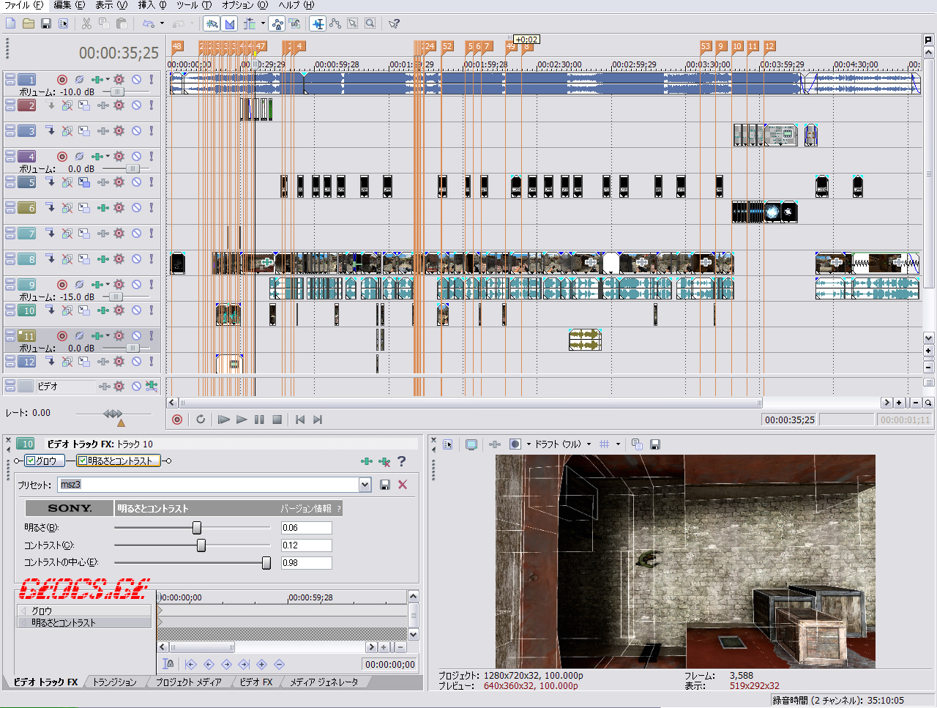Screen dimensions: 937x708
Task: Uncheck the 明るさとコントラスト effect checkbox
Action: point(83,461)
